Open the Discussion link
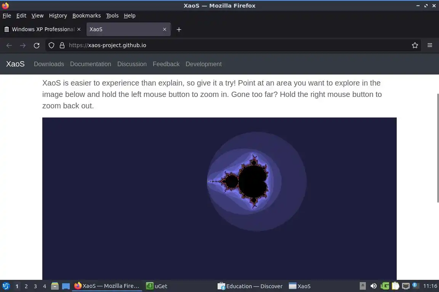439x292 pixels. click(x=132, y=64)
